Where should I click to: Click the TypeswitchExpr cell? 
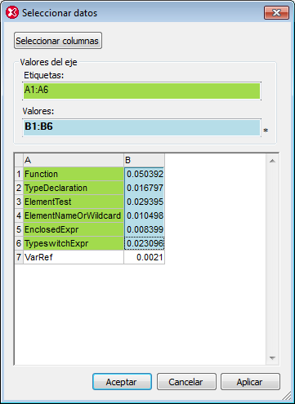[74, 243]
